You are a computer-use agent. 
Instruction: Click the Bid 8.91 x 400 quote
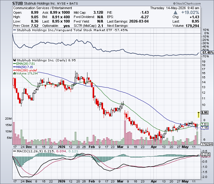(x=61, y=17)
